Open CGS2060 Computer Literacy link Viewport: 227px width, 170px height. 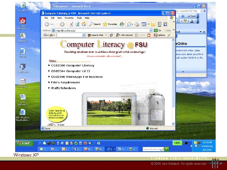click(73, 65)
